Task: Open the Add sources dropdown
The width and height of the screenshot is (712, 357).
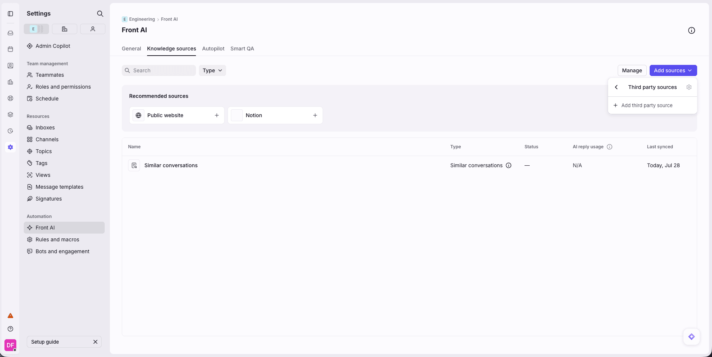Action: click(x=673, y=70)
